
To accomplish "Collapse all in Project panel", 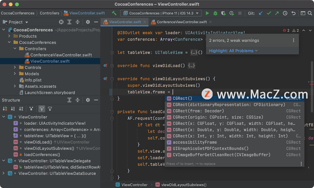I will click(x=78, y=22).
